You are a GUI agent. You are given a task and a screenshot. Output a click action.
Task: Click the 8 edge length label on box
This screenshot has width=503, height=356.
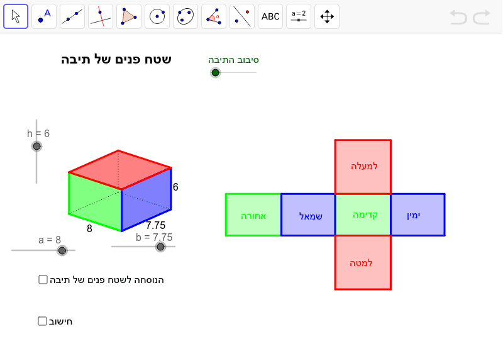coord(89,228)
